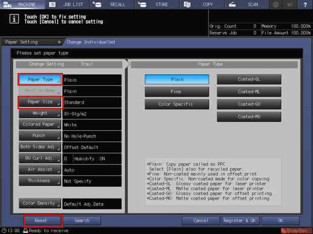Open the Paper Size setting
Viewport: 313px width, 234px height.
(40, 102)
